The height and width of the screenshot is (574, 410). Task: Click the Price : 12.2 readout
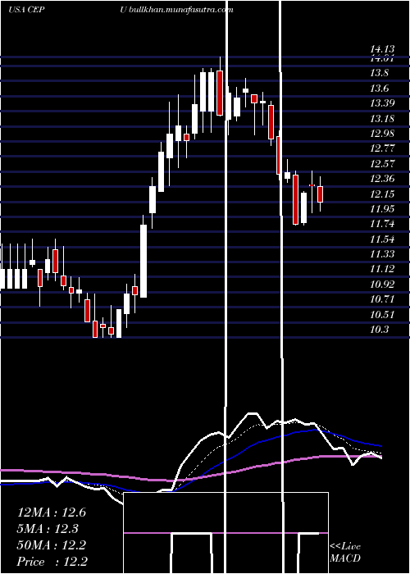tap(52, 562)
